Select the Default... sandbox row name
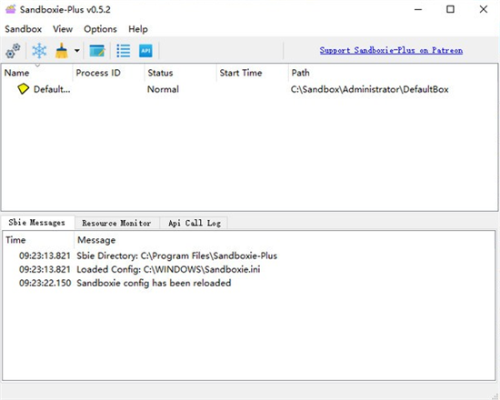The width and height of the screenshot is (500, 400). coord(52,89)
